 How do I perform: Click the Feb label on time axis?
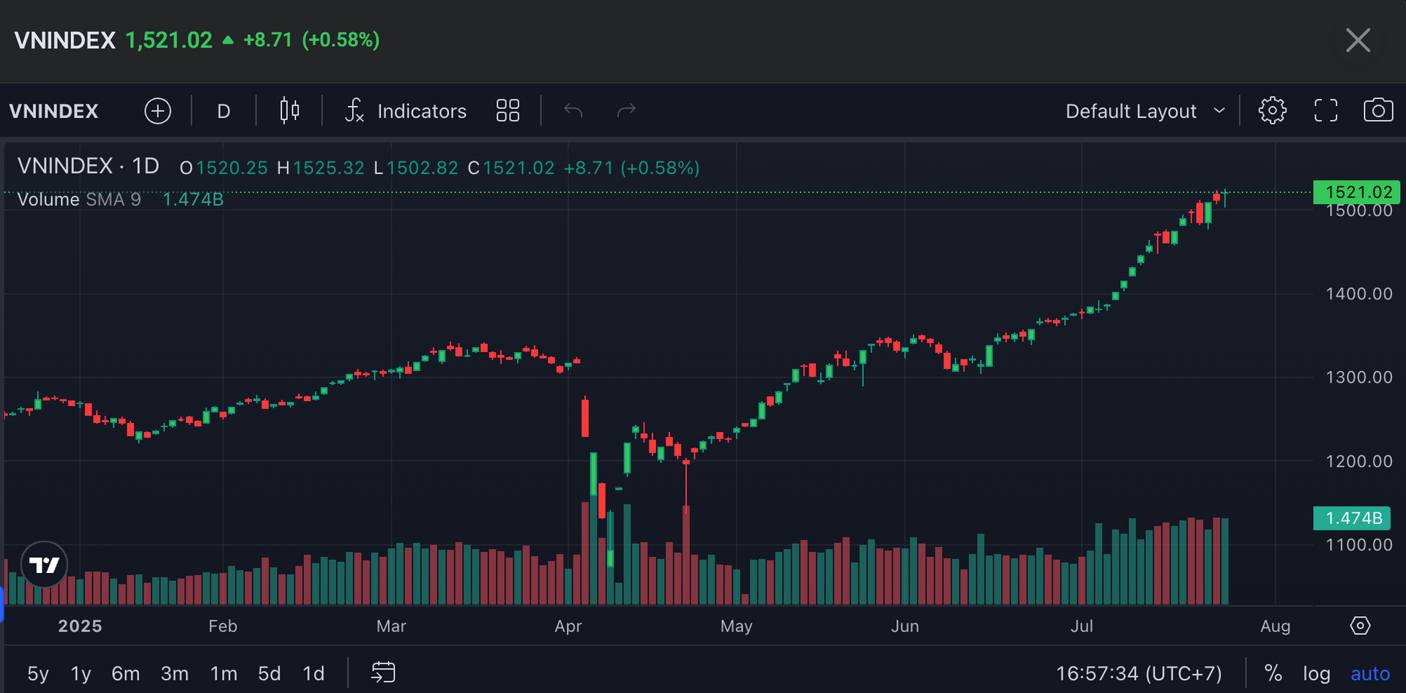pyautogui.click(x=223, y=626)
